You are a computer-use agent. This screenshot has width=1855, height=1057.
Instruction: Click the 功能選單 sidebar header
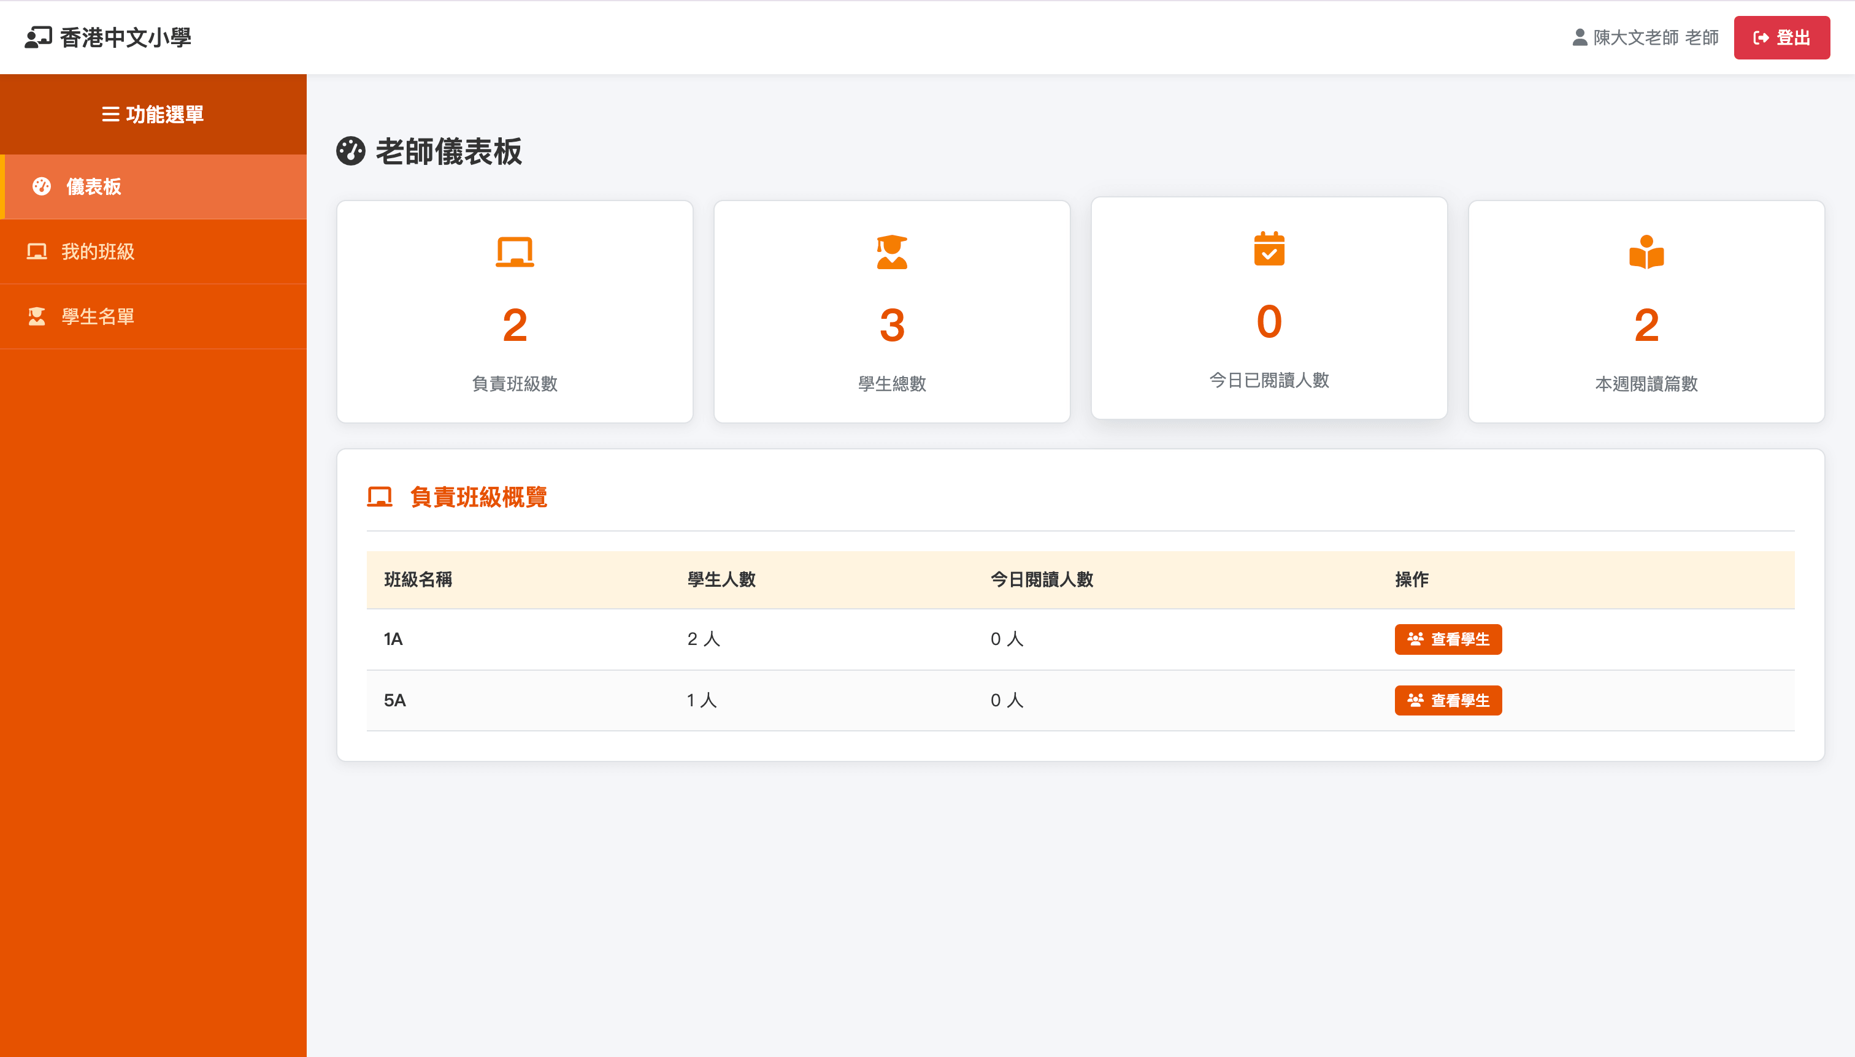[x=153, y=115]
